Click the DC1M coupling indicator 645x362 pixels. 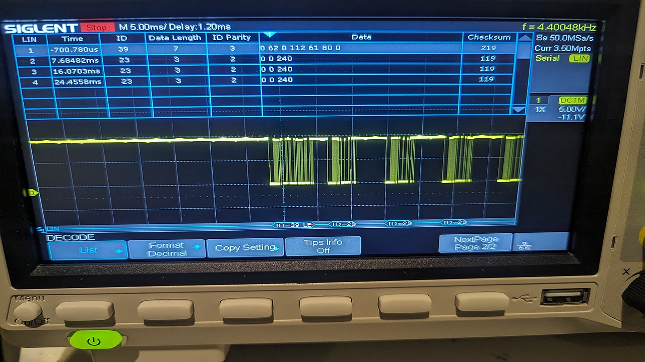[573, 100]
